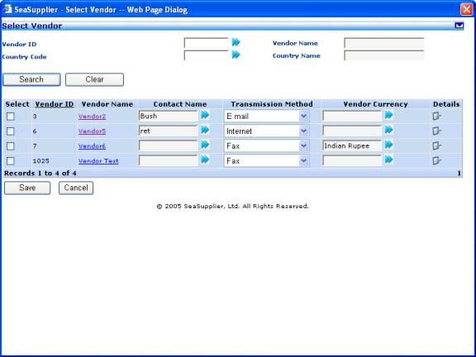This screenshot has width=476, height=357.
Task: Open the Country Code lookup arrow icon
Action: pos(236,55)
